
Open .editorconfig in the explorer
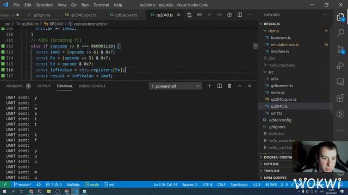point(279,120)
